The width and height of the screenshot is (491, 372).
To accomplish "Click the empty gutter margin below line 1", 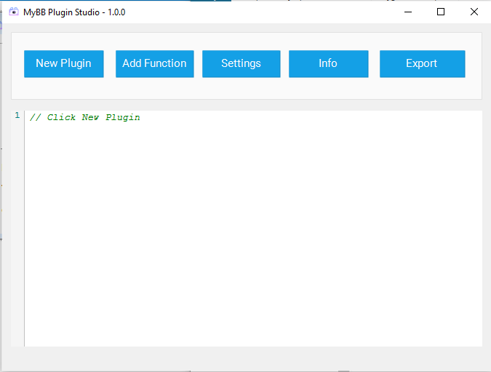I will click(x=17, y=233).
